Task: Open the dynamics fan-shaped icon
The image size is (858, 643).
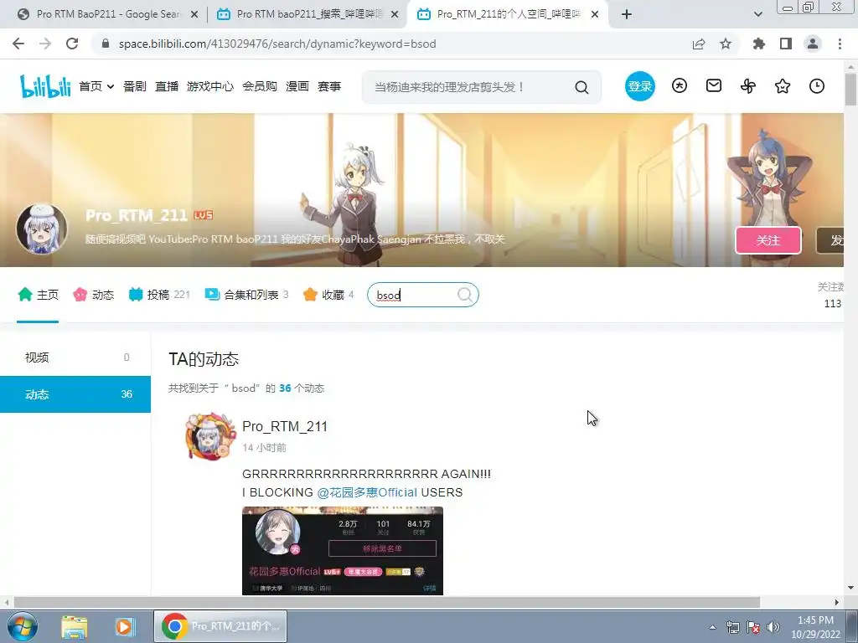Action: coord(748,86)
